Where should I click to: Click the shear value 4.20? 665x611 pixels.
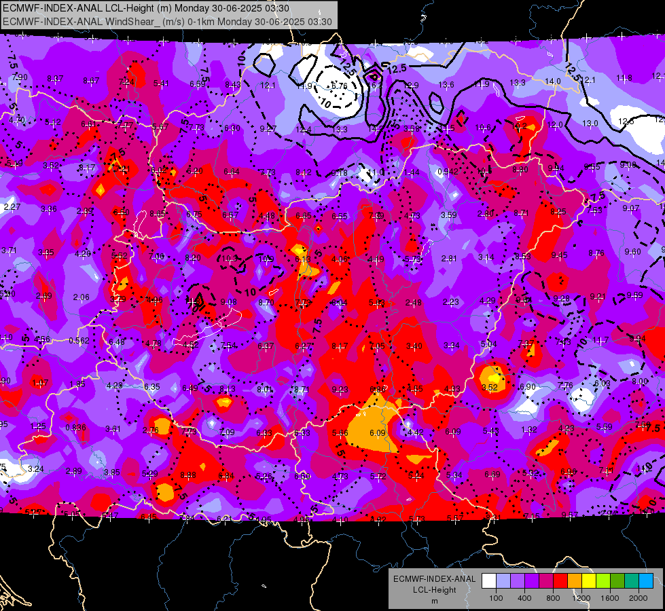coord(83,254)
